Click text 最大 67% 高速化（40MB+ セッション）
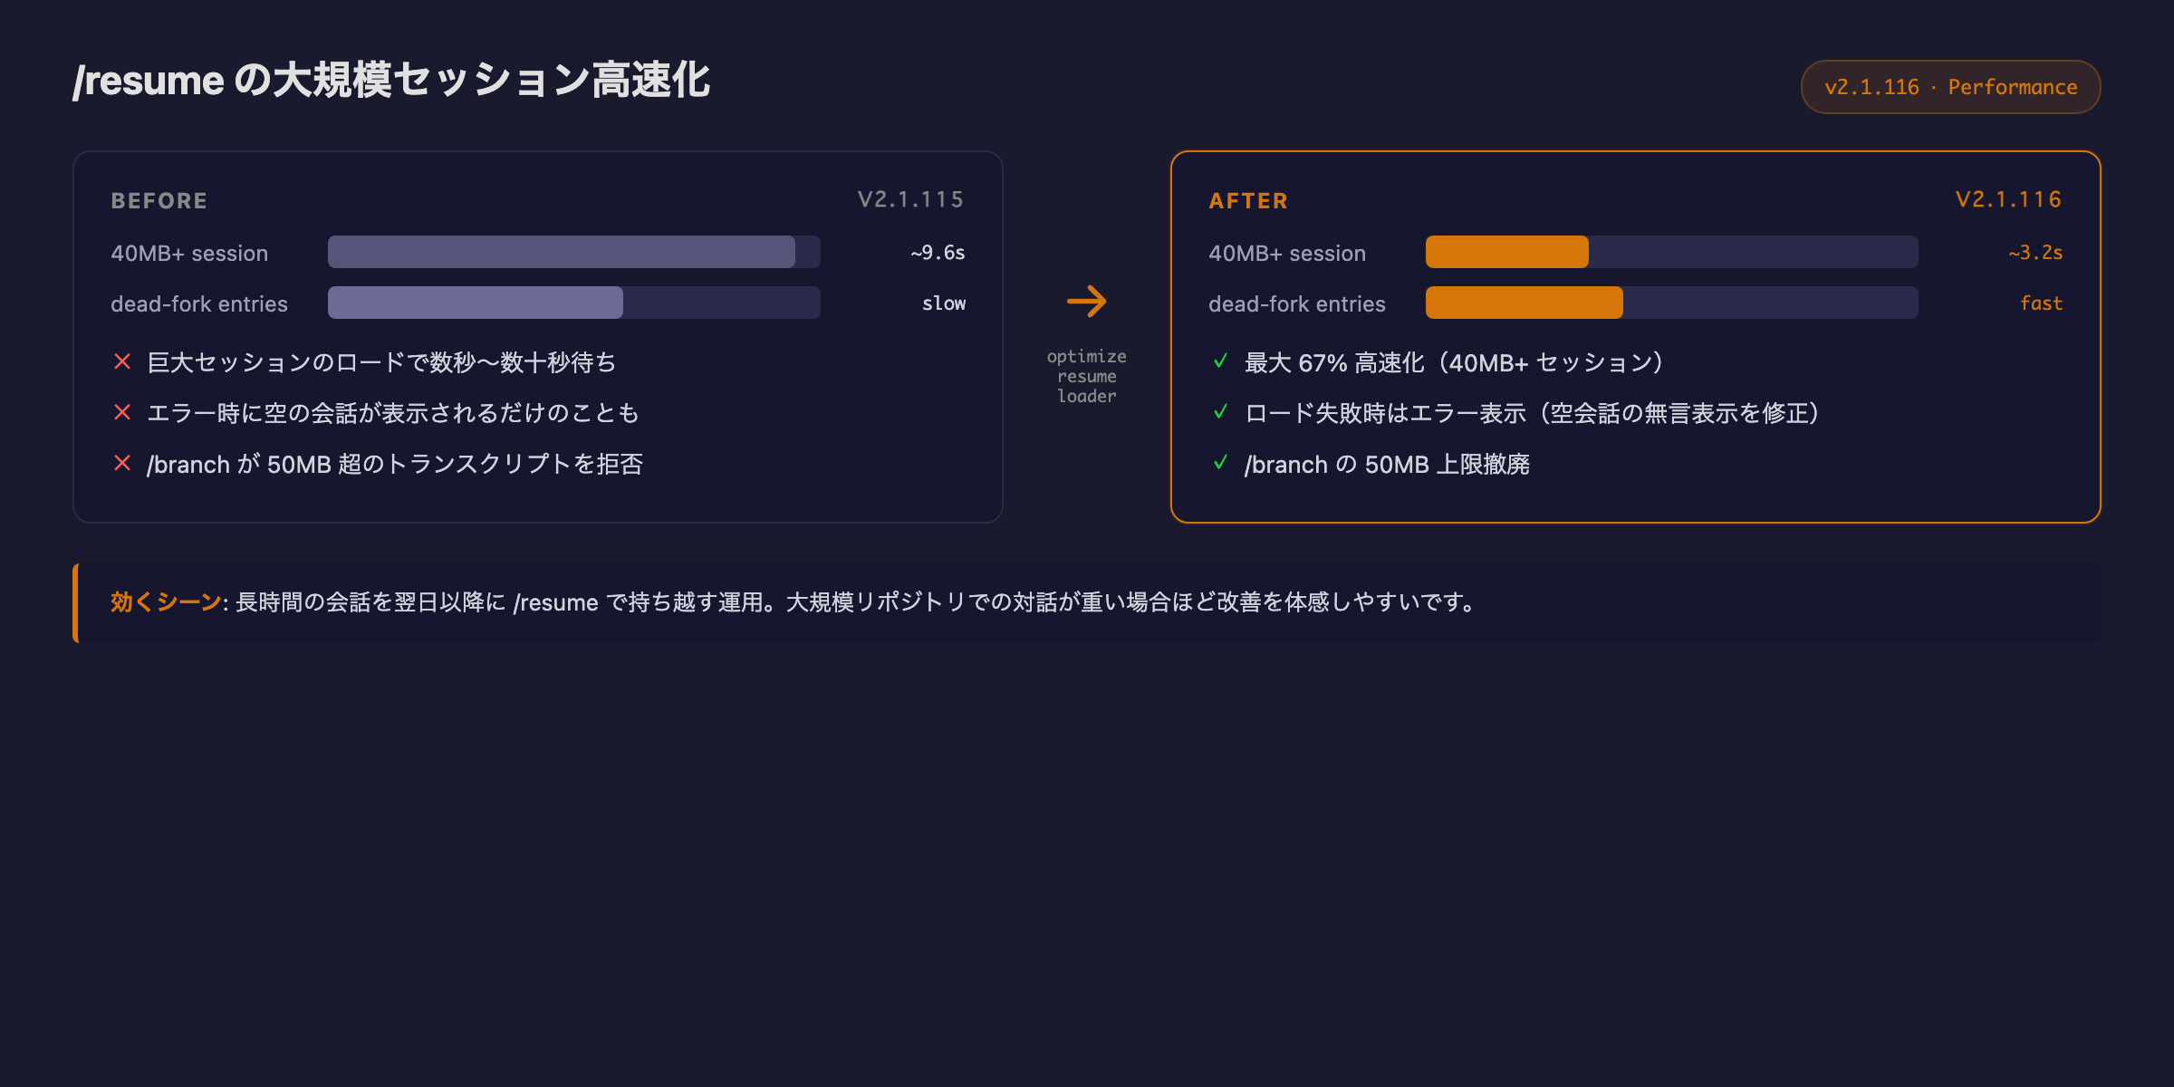 pyautogui.click(x=1455, y=362)
